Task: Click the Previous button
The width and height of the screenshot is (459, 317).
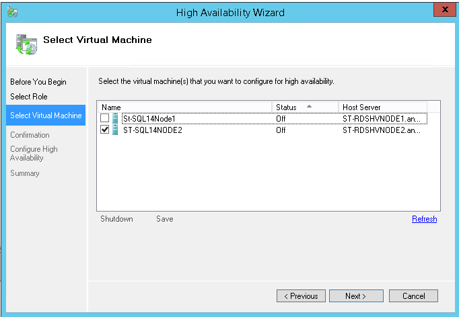Action: tap(301, 296)
